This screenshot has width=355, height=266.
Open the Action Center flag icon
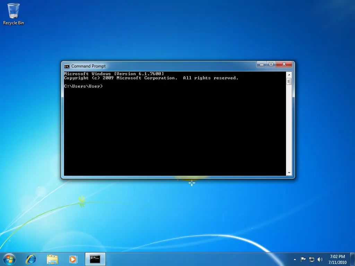tap(303, 259)
